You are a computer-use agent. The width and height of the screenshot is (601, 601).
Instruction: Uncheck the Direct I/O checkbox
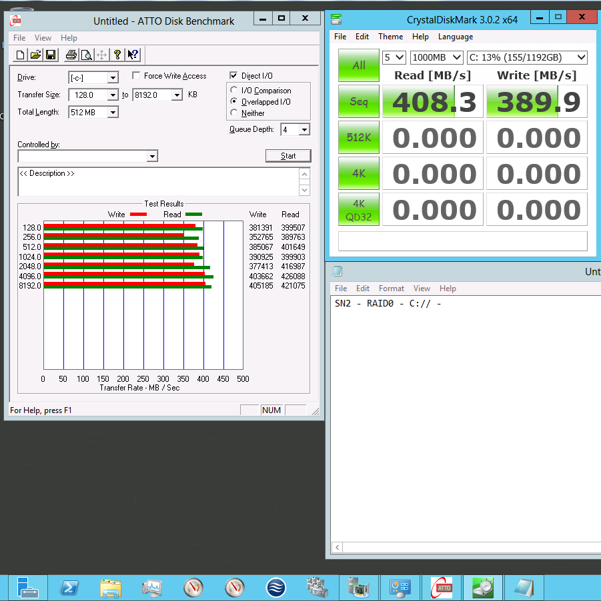click(x=233, y=75)
